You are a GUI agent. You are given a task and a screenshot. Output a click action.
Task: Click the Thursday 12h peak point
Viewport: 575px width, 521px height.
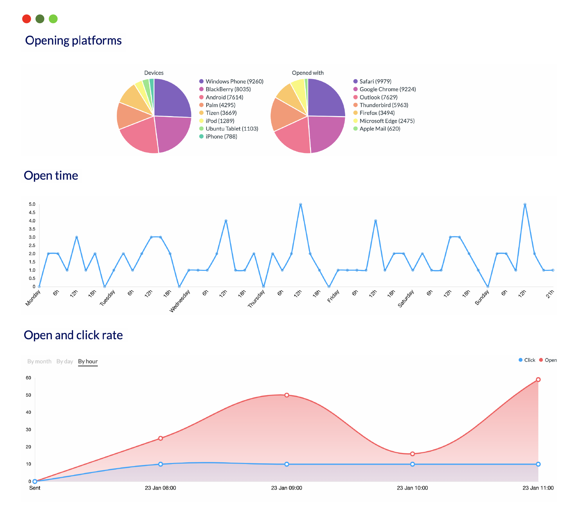point(301,204)
